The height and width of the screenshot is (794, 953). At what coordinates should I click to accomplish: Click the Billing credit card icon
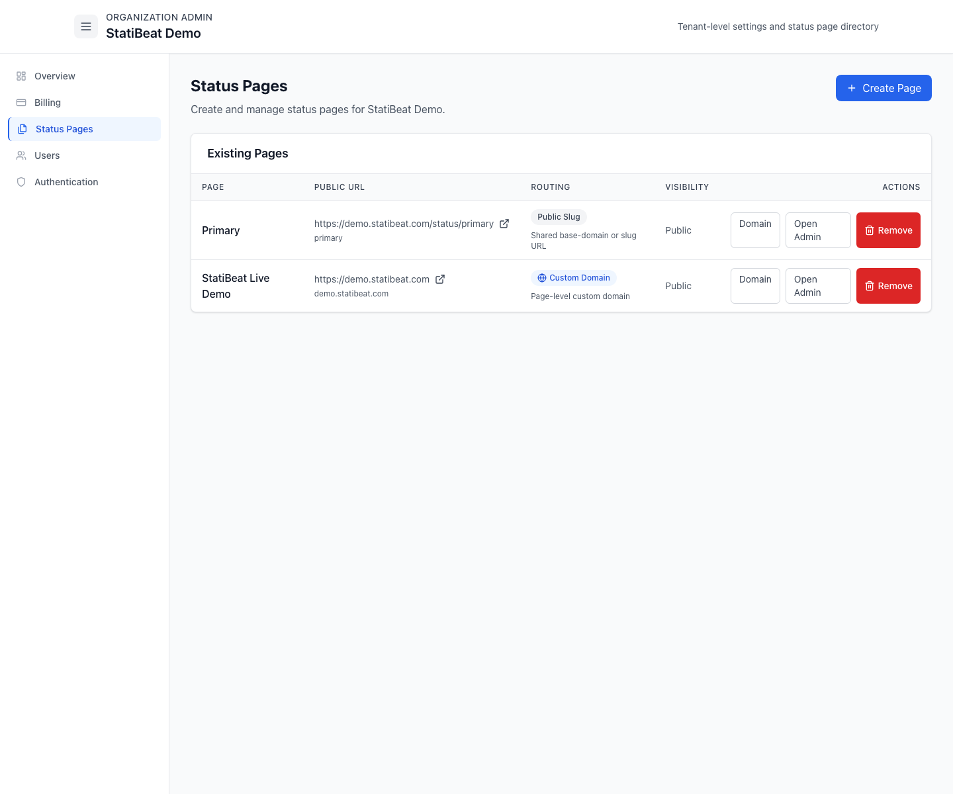[x=21, y=103]
